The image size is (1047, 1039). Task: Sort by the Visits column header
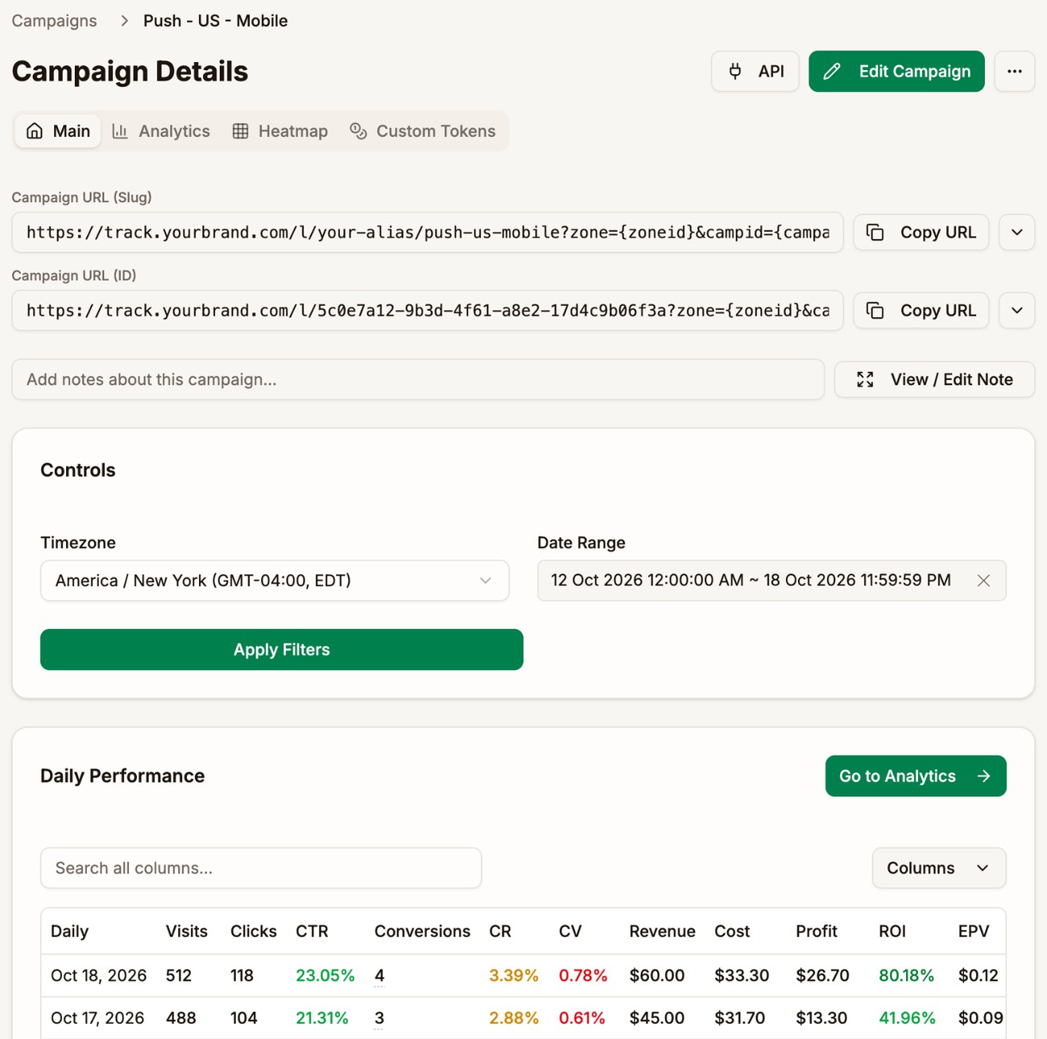(x=187, y=932)
